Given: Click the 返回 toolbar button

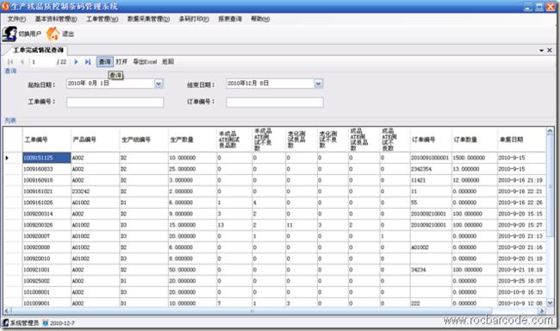Looking at the screenshot, I should [x=168, y=62].
